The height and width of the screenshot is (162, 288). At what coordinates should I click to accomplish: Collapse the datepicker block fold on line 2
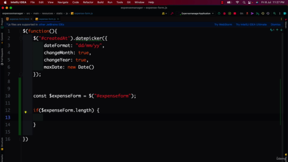coord(21,38)
